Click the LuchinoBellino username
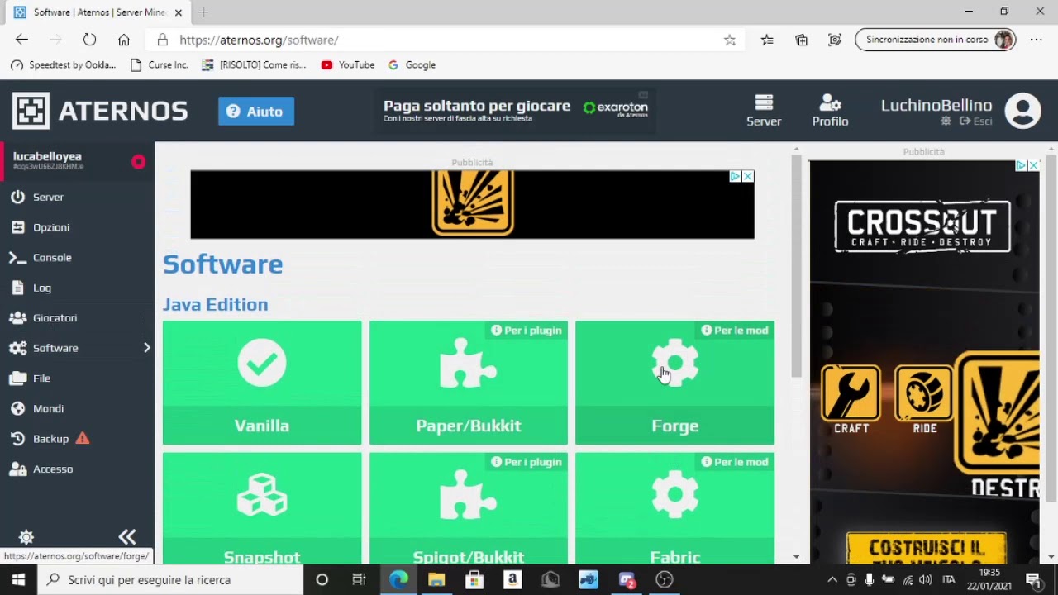The image size is (1058, 595). pos(936,105)
